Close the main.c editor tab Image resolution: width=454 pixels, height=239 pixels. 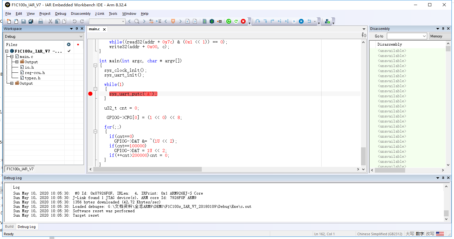(104, 29)
